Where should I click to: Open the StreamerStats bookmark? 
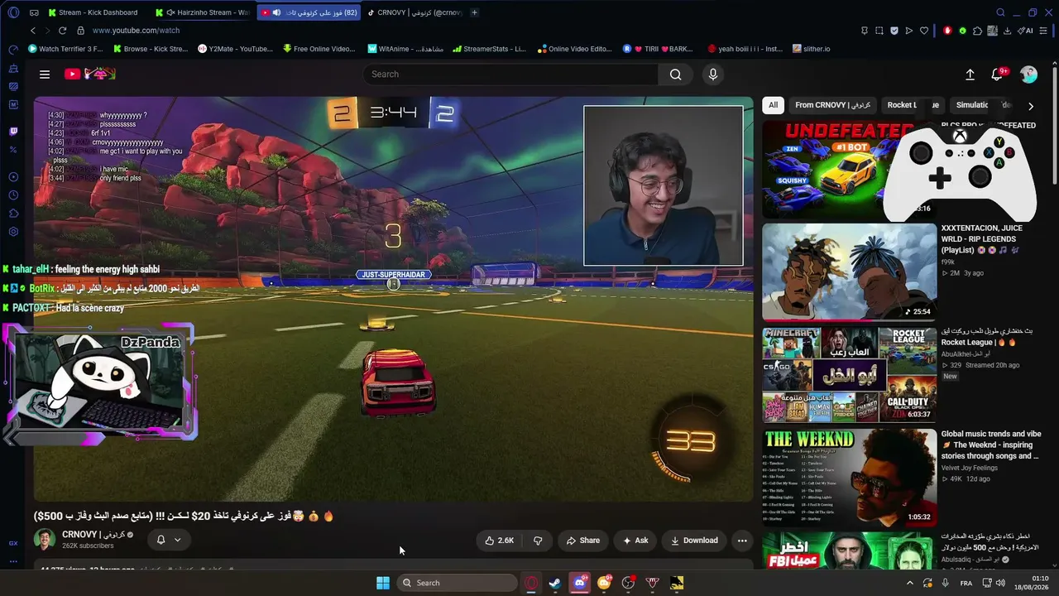pyautogui.click(x=489, y=49)
